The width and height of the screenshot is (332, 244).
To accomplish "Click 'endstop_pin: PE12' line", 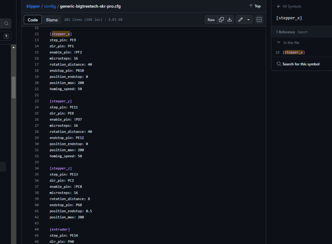I will tap(67, 138).
